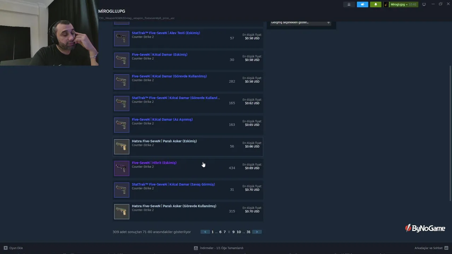Open Hatıra Paralı Asker (Görevde Kullanılmış) listing
This screenshot has width=452, height=254.
point(174,206)
